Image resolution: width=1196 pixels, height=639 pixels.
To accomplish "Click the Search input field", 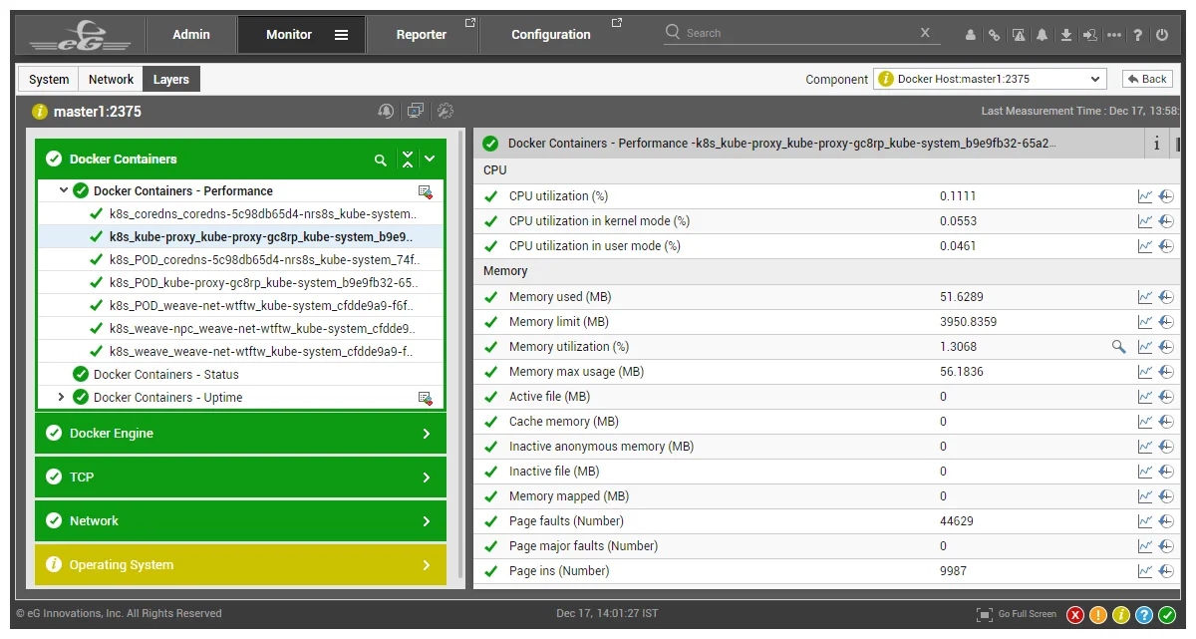I will pyautogui.click(x=800, y=33).
